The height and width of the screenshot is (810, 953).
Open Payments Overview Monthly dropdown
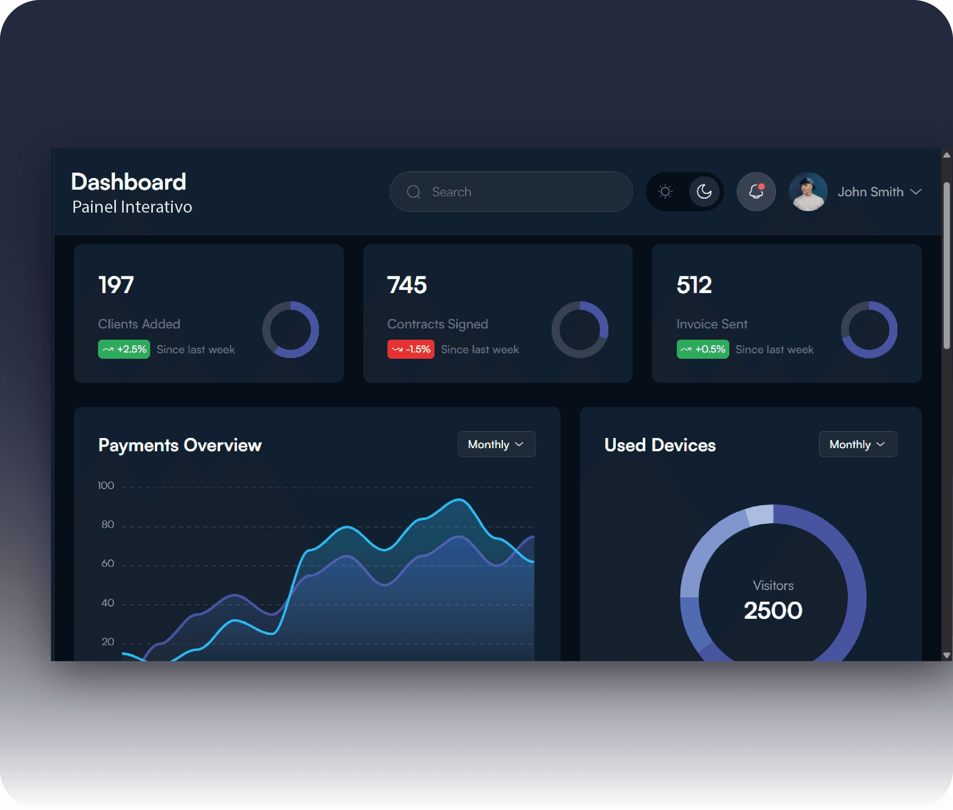(496, 444)
